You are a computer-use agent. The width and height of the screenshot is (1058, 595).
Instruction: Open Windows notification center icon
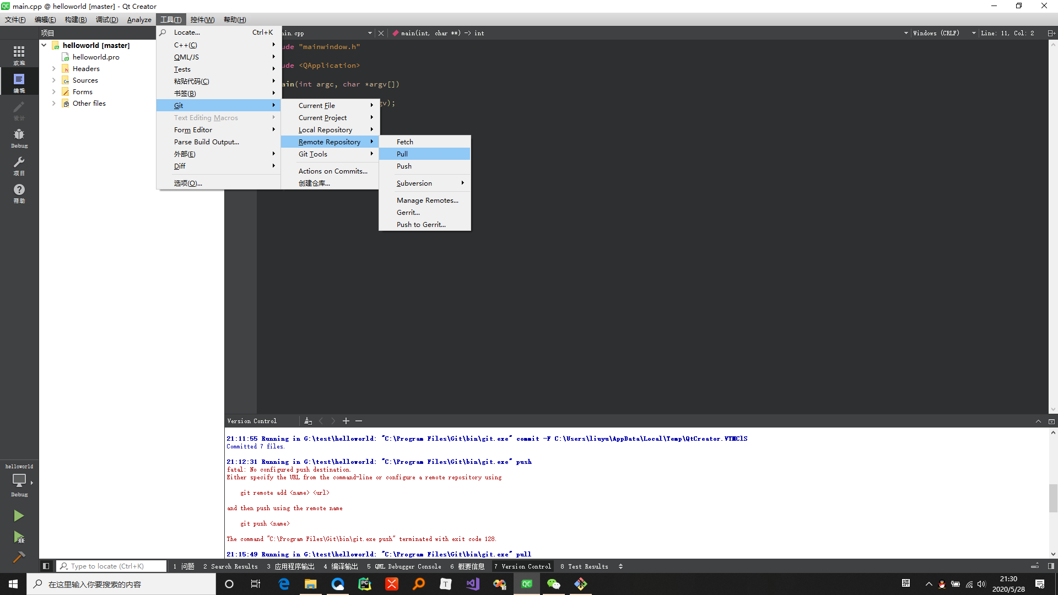click(1040, 584)
